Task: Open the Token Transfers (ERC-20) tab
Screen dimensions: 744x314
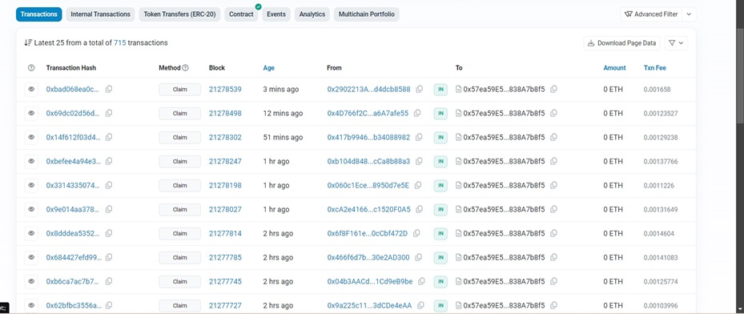Action: (x=180, y=14)
